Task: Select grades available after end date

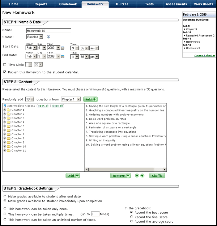Action: [x=5, y=196]
